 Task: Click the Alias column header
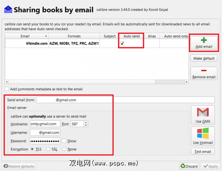click(x=152, y=36)
